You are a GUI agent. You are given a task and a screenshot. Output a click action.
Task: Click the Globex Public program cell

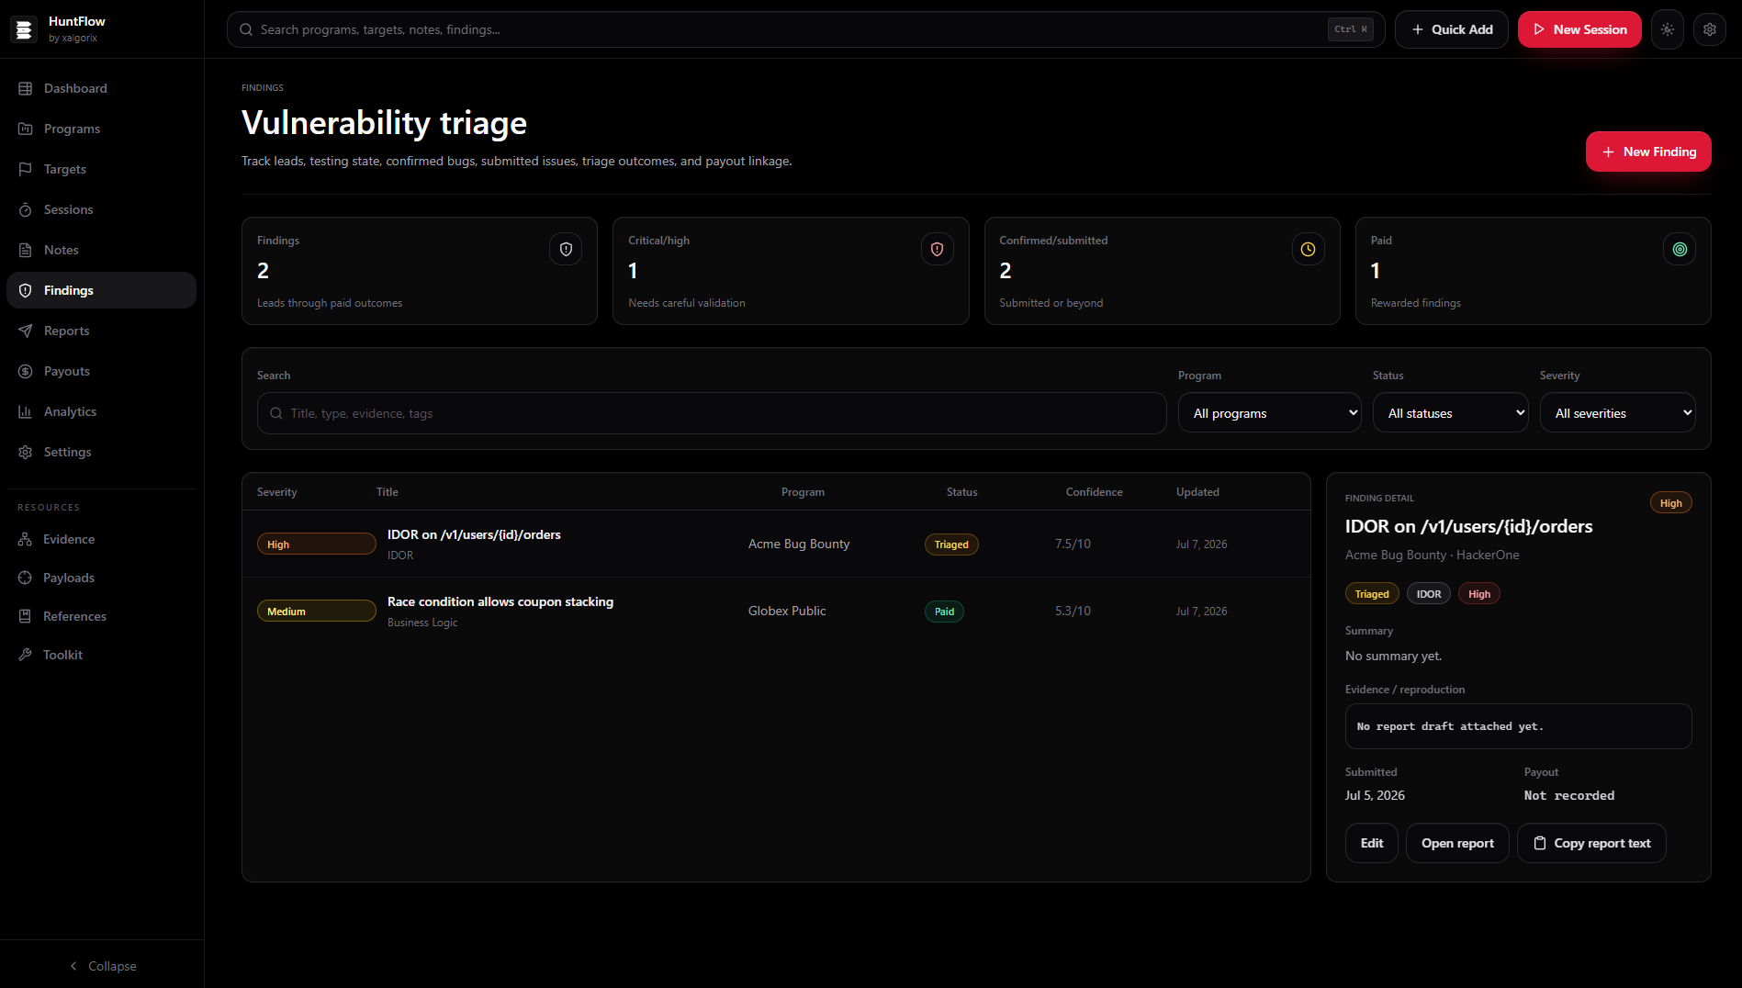point(787,611)
